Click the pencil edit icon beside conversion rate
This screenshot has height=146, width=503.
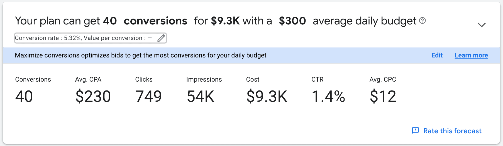tap(161, 38)
